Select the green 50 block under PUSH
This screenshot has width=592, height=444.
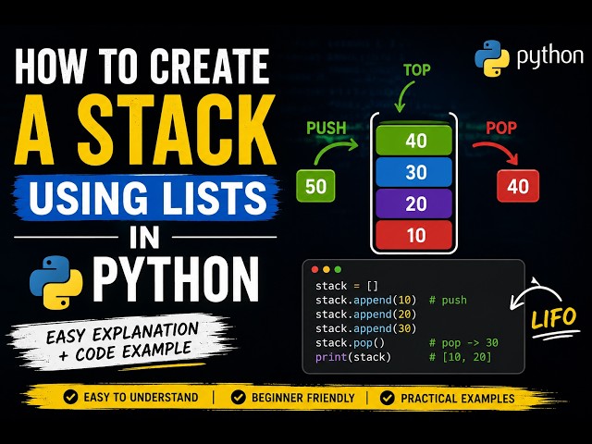tap(315, 186)
